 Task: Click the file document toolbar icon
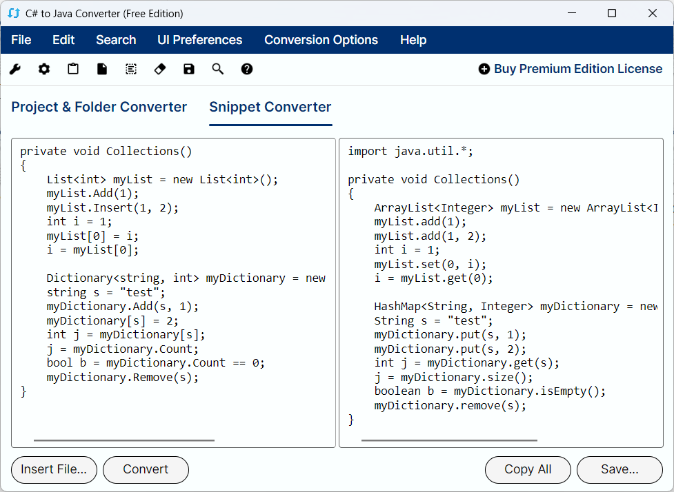102,69
